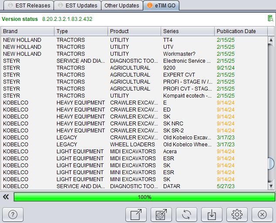Select the MIDI EXCAVATORS ESR row
The height and width of the screenshot is (223, 276).
point(134,159)
